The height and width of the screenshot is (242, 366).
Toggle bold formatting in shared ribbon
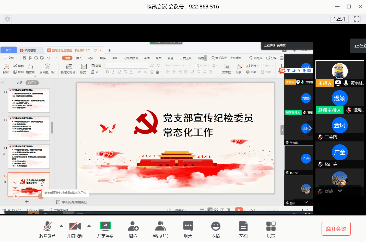[107, 72]
